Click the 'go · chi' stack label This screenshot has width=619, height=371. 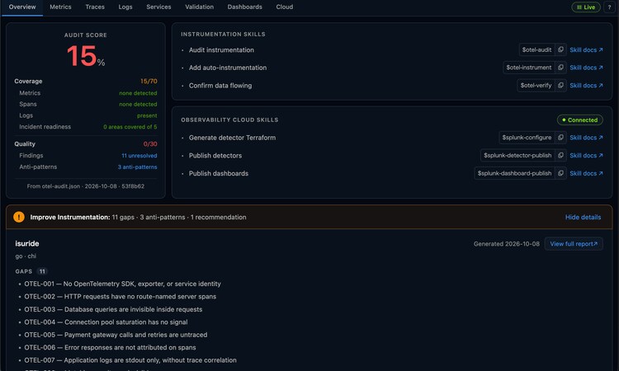point(26,256)
